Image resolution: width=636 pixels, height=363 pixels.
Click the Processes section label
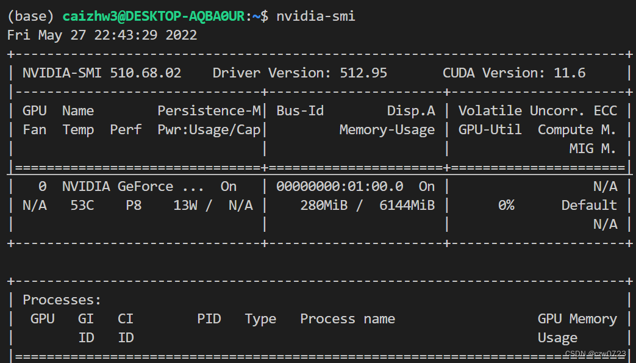(62, 300)
